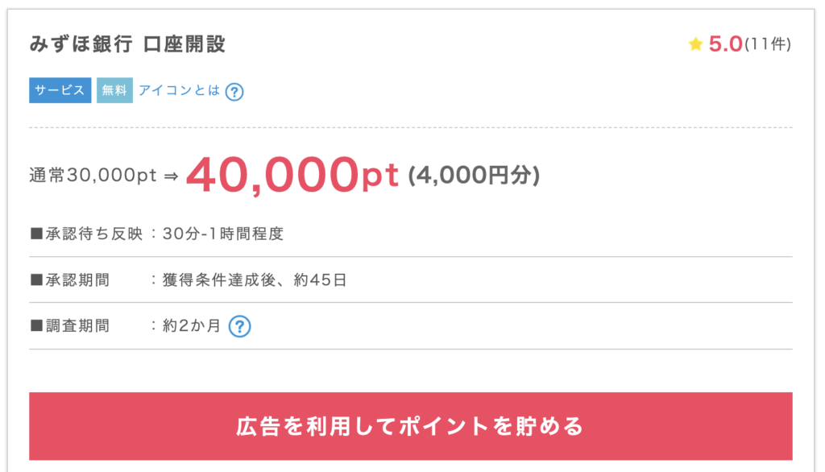825x472 pixels.
Task: Click the 30分-1時間程度 value
Action: pyautogui.click(x=223, y=234)
